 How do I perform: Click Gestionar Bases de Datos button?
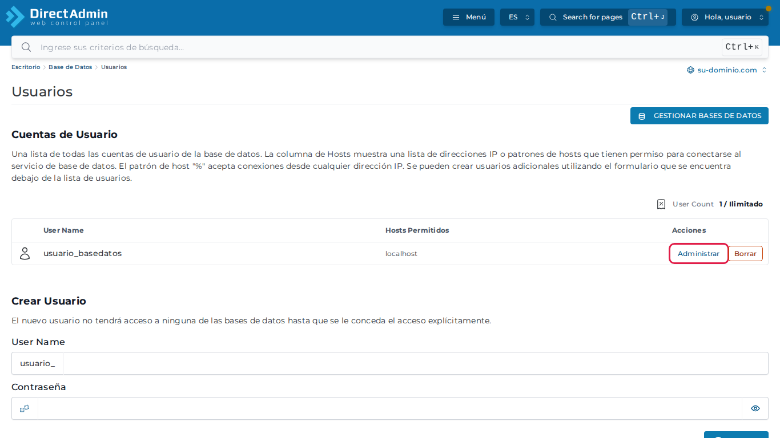click(x=699, y=116)
